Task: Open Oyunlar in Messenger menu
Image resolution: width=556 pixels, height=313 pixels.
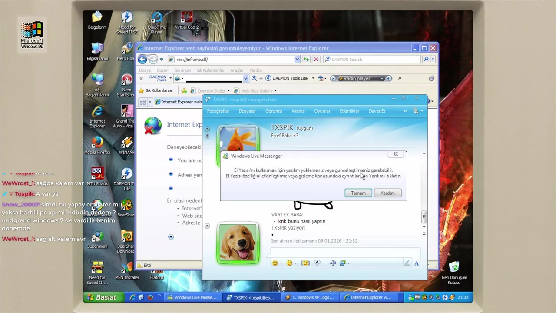Action: click(x=322, y=111)
